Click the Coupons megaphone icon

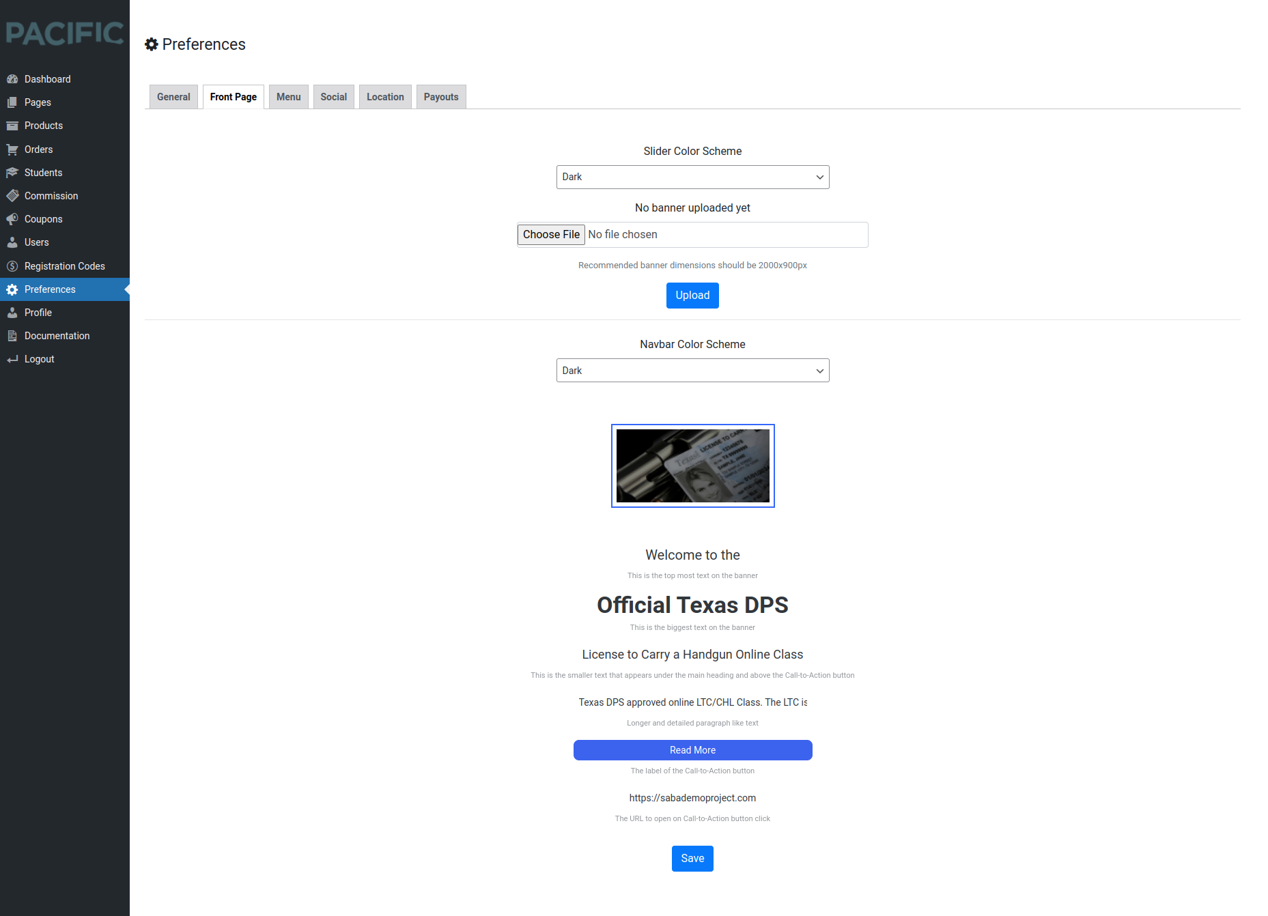(12, 219)
